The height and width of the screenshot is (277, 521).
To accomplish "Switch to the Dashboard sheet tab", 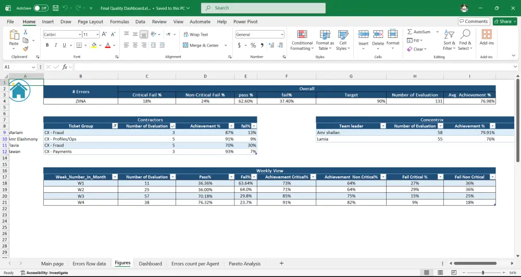I will [150, 263].
